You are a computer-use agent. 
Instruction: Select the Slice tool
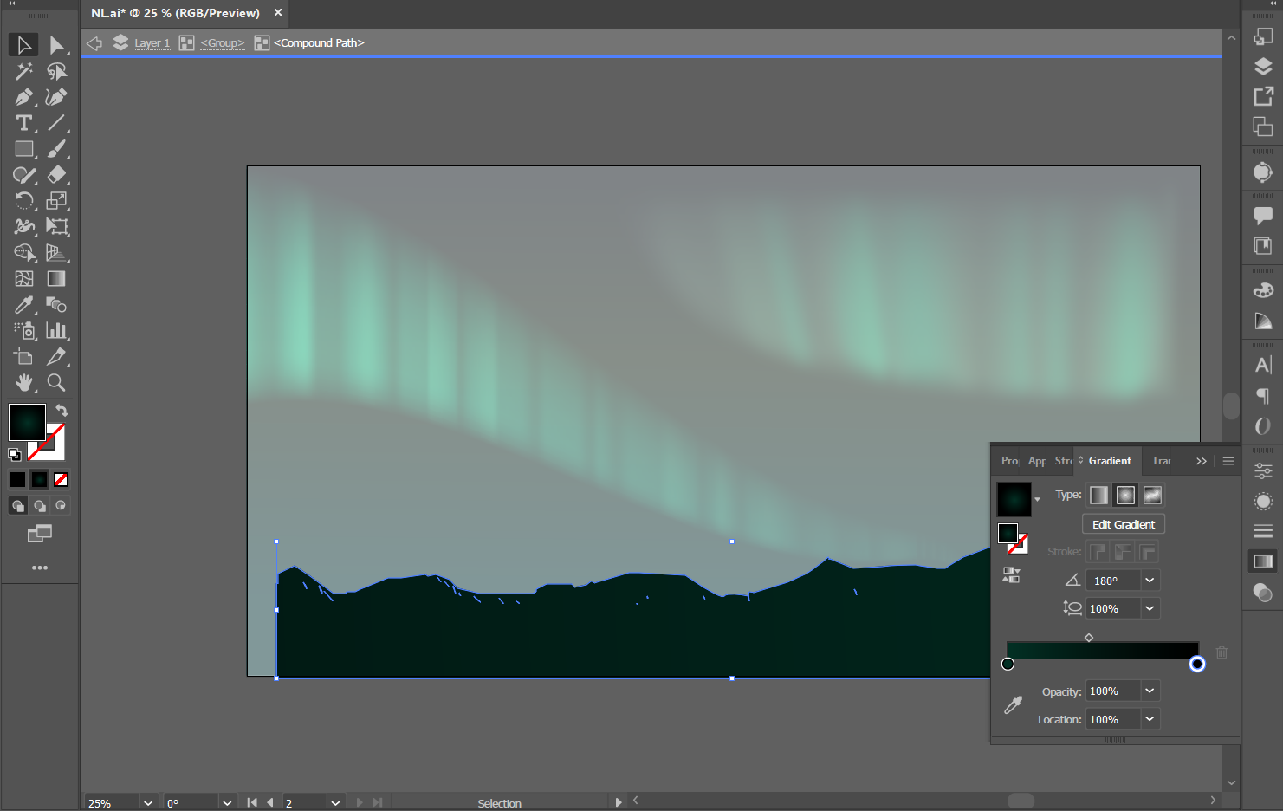pos(56,357)
